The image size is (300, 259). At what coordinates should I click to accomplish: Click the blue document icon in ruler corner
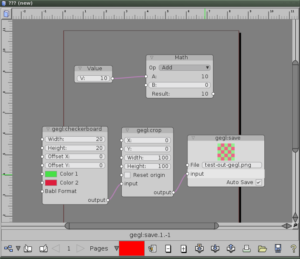(6, 14)
